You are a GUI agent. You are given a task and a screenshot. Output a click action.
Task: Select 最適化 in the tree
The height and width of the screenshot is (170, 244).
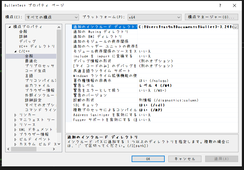tap(31, 61)
